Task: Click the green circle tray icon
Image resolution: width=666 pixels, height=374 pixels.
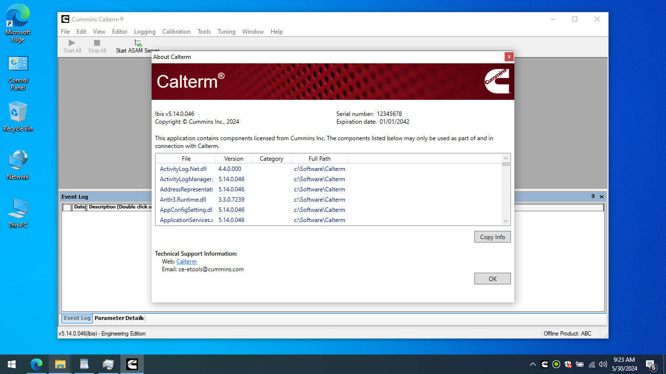Action: pos(556,364)
